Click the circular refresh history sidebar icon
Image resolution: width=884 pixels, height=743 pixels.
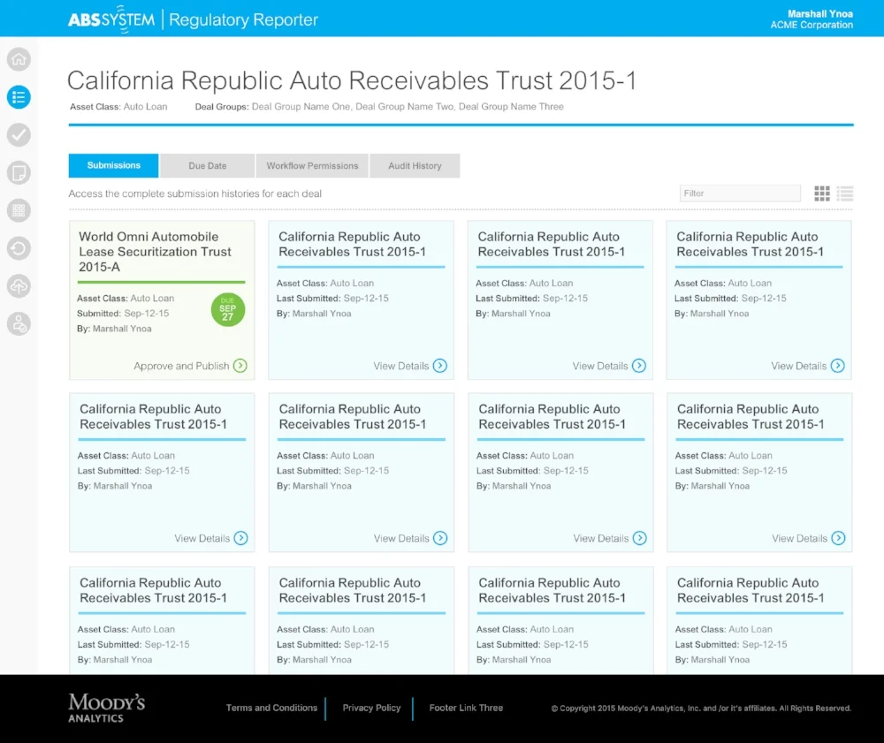[19, 248]
